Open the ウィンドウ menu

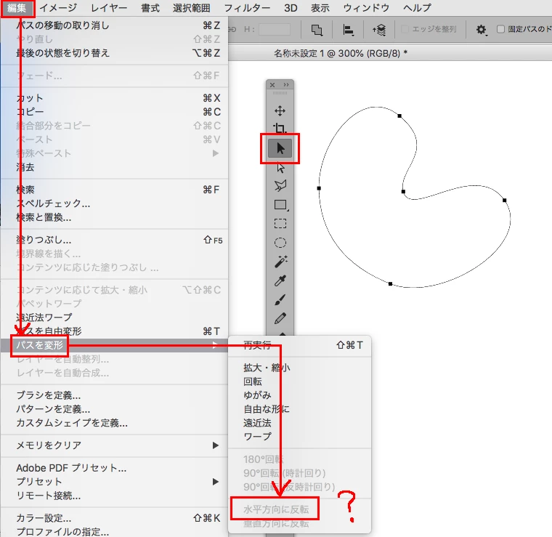[x=366, y=8]
